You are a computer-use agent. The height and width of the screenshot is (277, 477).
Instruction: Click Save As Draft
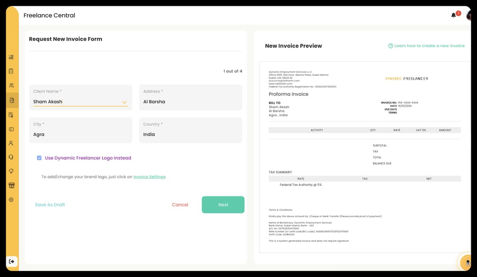(x=50, y=204)
